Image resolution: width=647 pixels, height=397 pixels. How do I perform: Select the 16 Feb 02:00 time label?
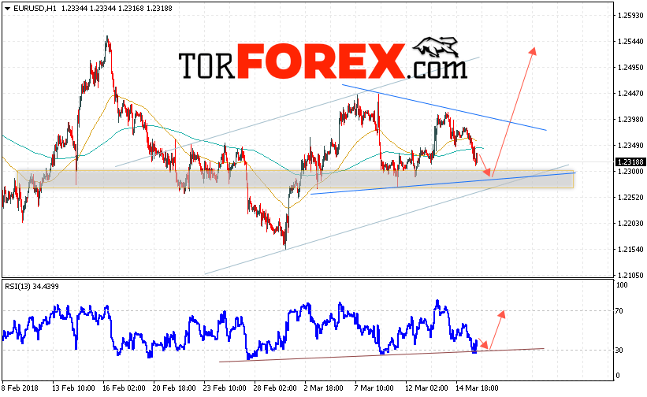coord(124,388)
